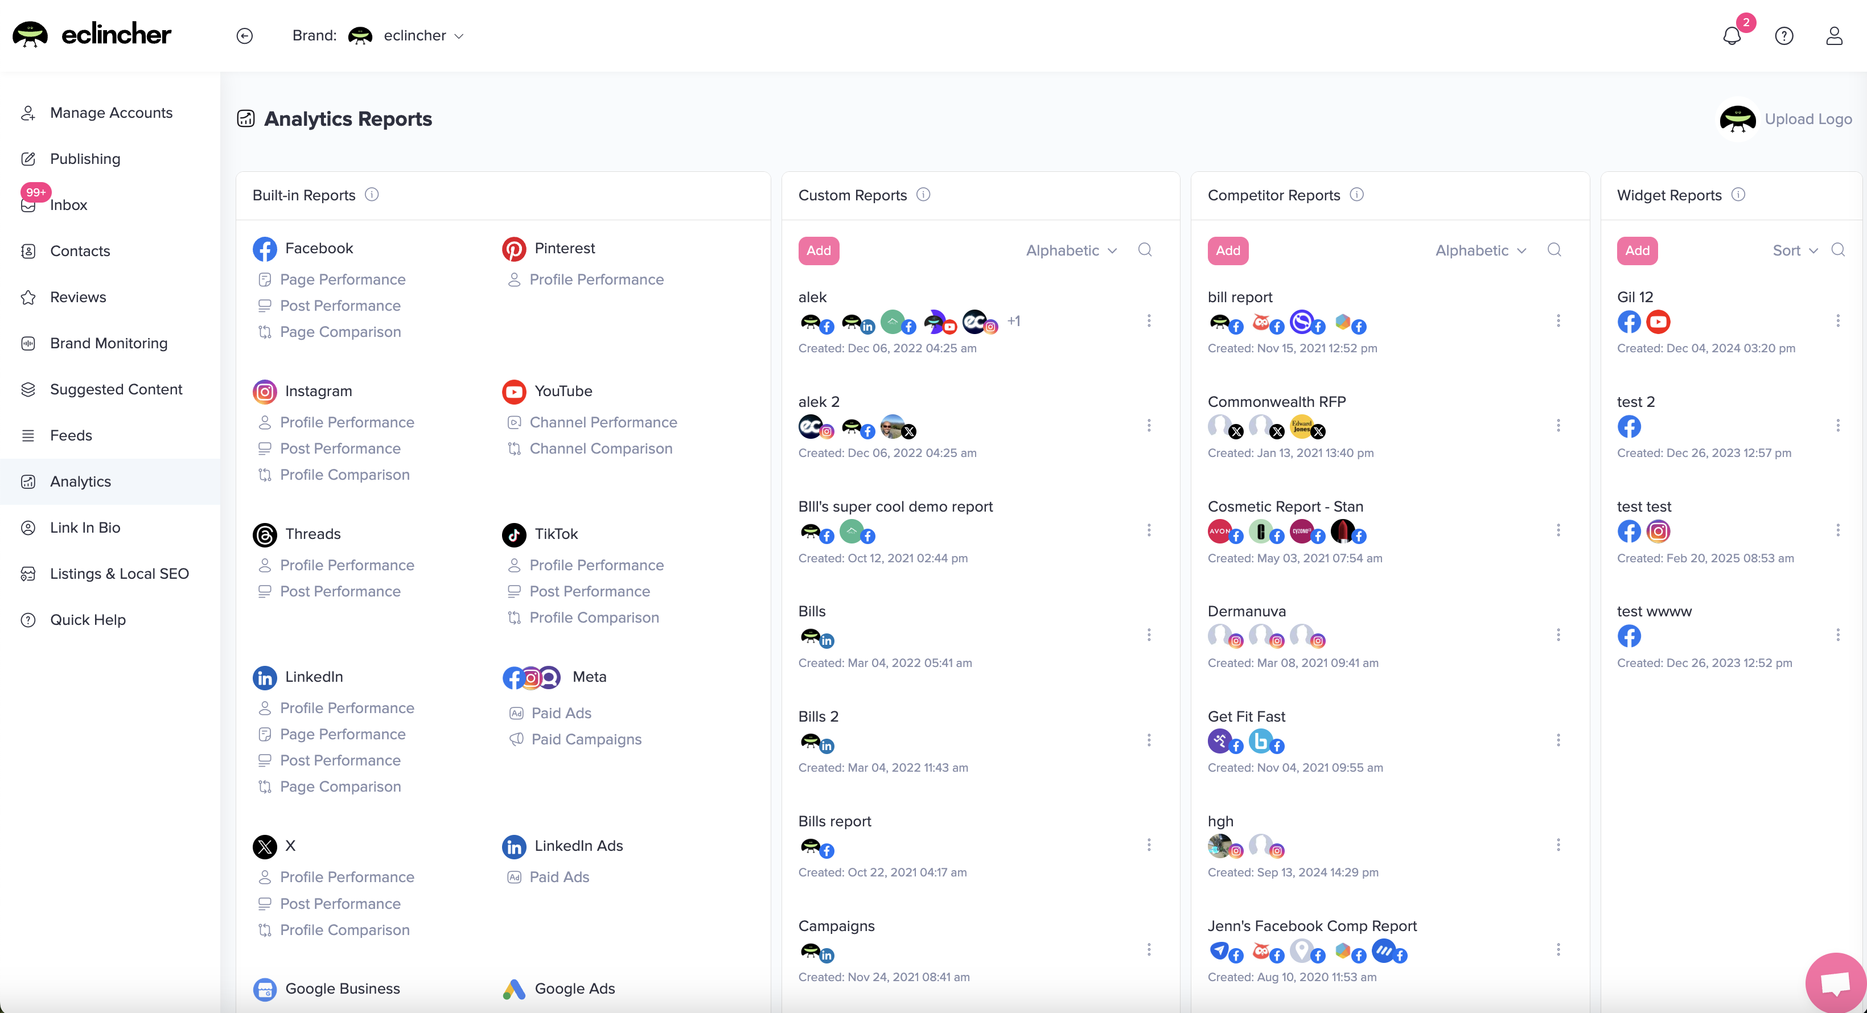Image resolution: width=1867 pixels, height=1013 pixels.
Task: Click the Facebook icon in Built-in Reports
Action: pyautogui.click(x=265, y=249)
